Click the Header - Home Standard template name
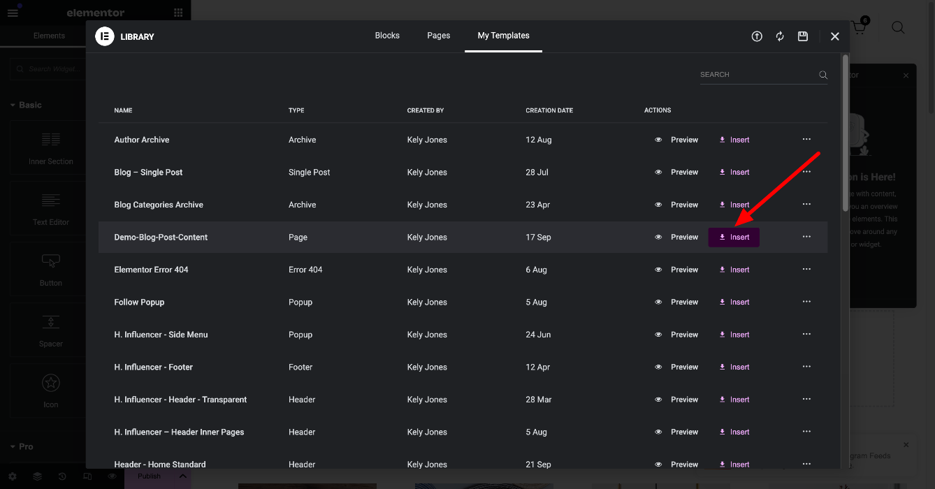Image resolution: width=935 pixels, height=489 pixels. [x=160, y=464]
